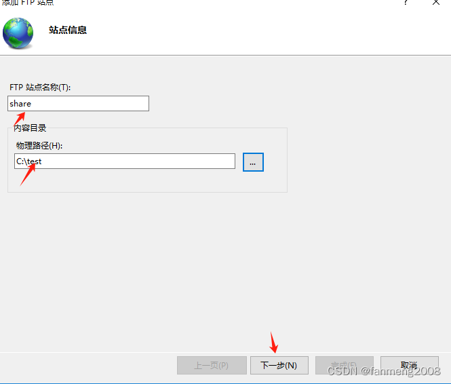
Task: Click the 下一步(N) next button
Action: point(279,365)
